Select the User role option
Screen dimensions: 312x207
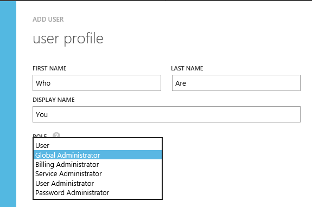(x=98, y=145)
